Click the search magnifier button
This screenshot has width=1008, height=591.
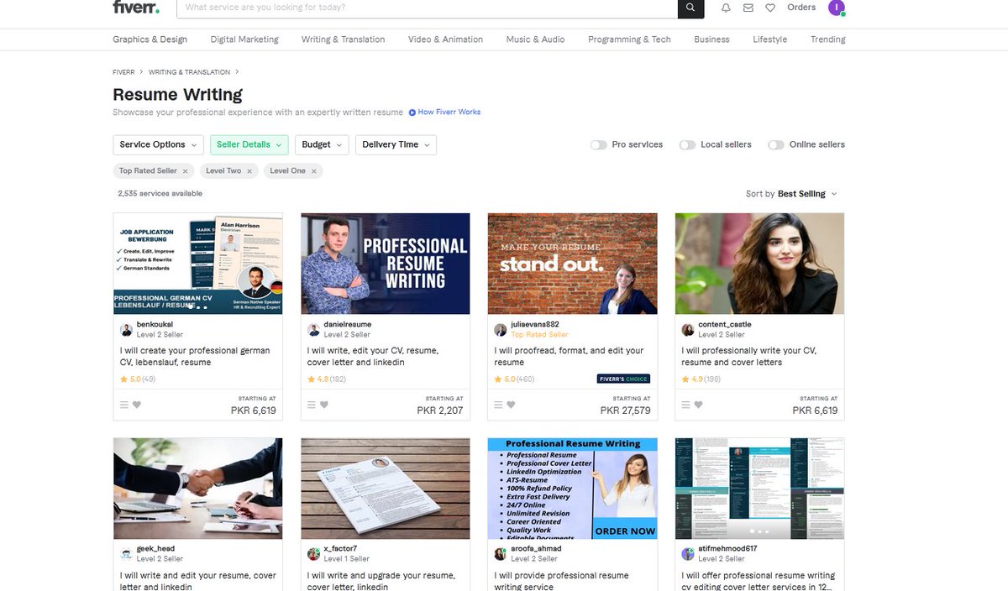tap(690, 8)
